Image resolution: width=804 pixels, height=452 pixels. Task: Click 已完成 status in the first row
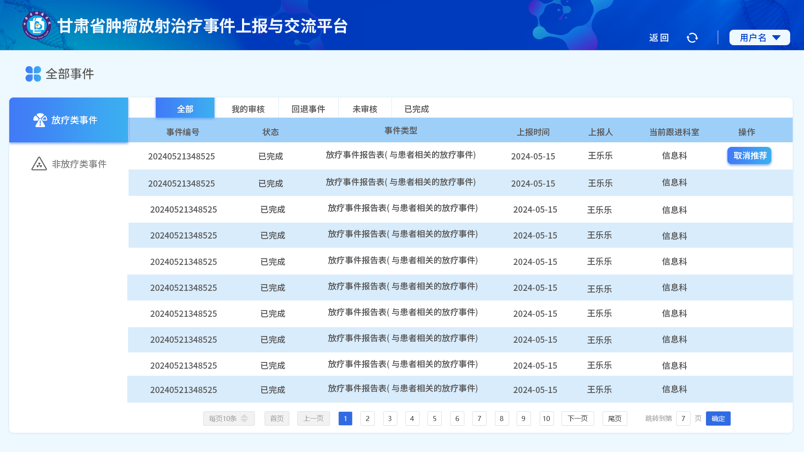pos(271,157)
